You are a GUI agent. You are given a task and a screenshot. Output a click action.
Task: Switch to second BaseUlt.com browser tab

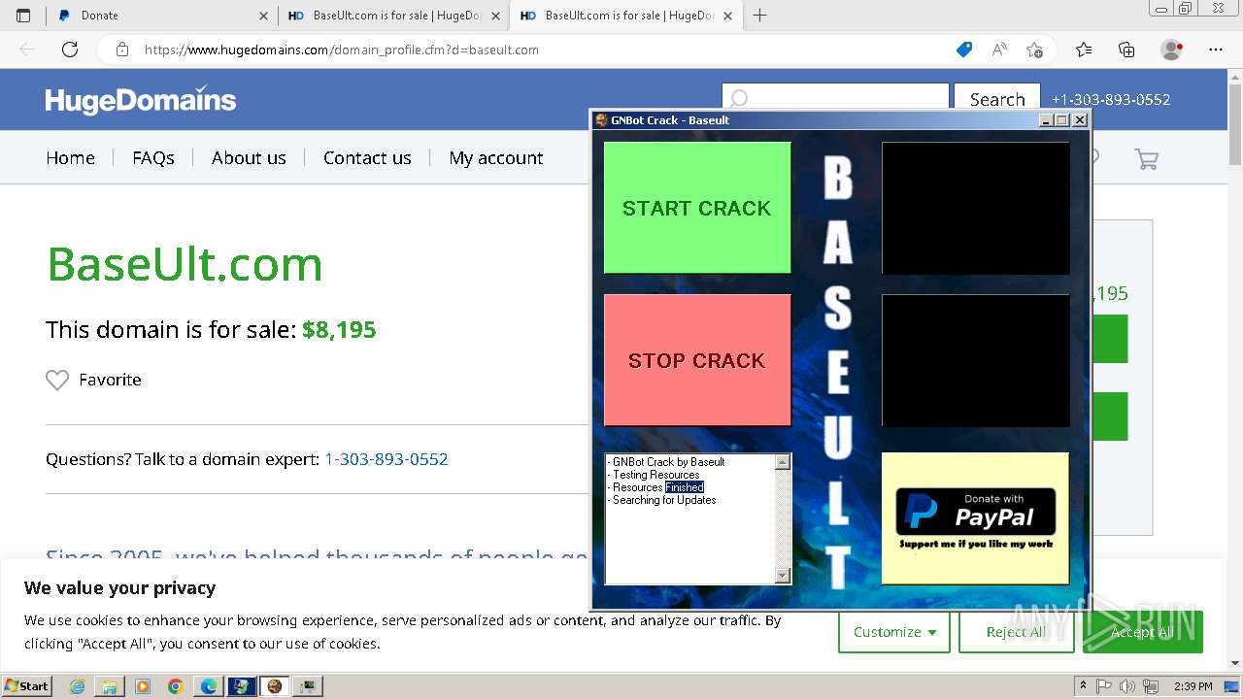pyautogui.click(x=394, y=16)
